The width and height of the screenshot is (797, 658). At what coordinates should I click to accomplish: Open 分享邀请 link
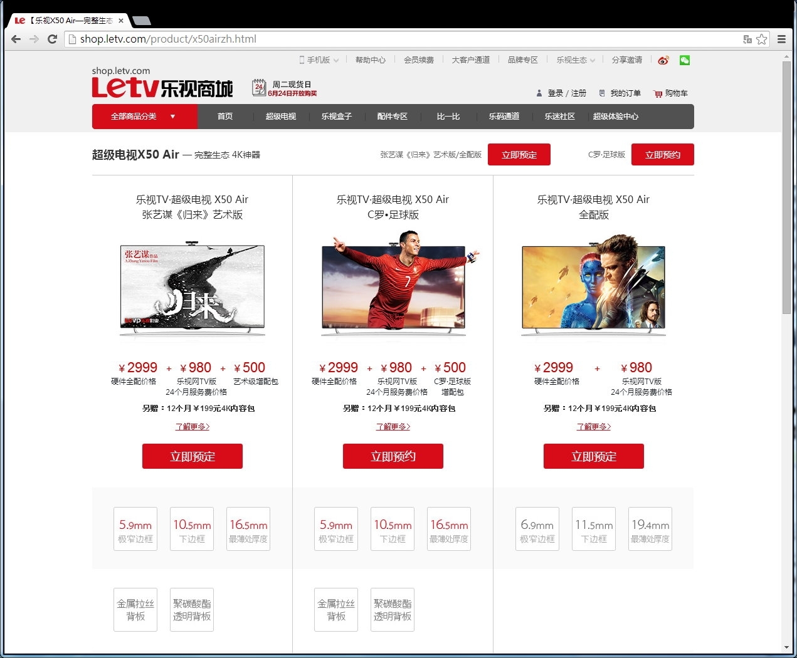(x=627, y=60)
